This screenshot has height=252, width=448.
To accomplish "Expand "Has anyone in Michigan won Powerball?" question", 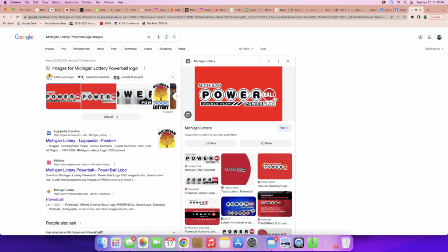I will tap(174, 232).
